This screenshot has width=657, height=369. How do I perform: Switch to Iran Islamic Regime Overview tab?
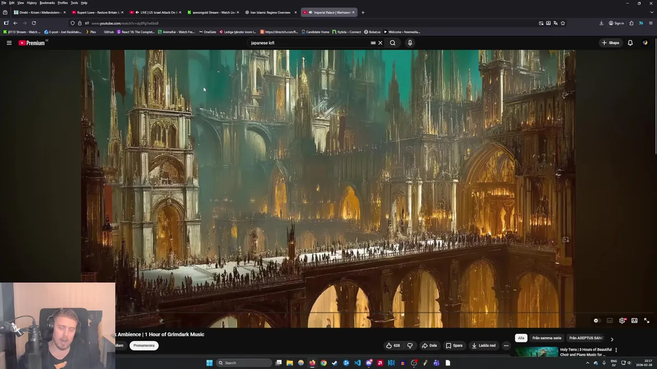(x=269, y=12)
